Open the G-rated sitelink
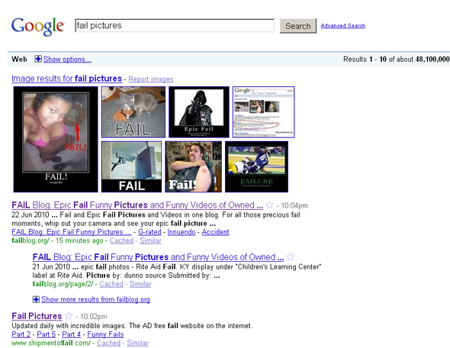 149,232
